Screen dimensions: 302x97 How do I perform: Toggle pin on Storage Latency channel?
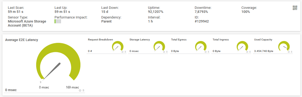pyautogui.click(x=167, y=52)
